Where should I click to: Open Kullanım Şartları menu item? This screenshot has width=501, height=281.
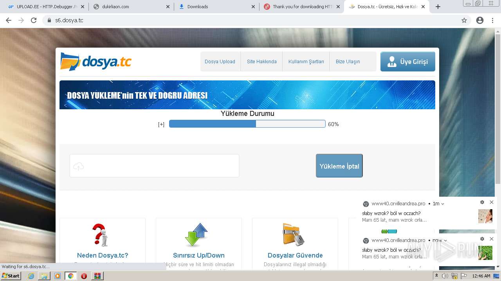(x=306, y=62)
